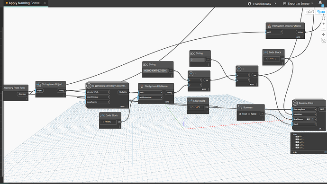This screenshot has height=184, width=327.
Task: Click the zoom to fit icon
Action: 324,18
